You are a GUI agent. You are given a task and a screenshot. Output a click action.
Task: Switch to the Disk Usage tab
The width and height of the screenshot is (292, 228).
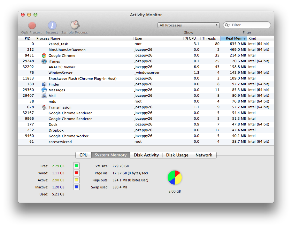tap(177, 155)
